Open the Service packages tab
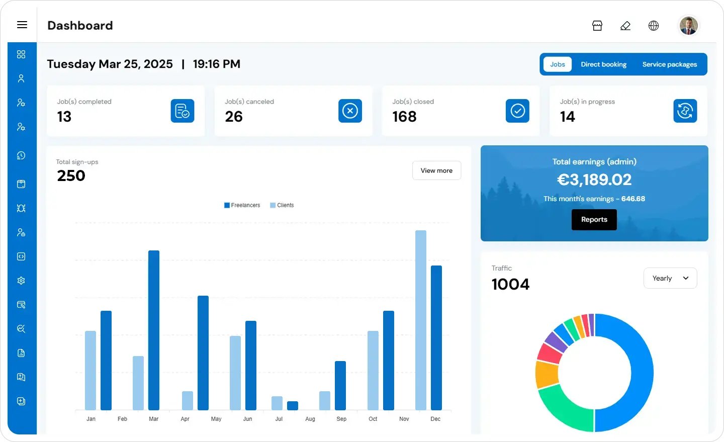 pyautogui.click(x=669, y=64)
